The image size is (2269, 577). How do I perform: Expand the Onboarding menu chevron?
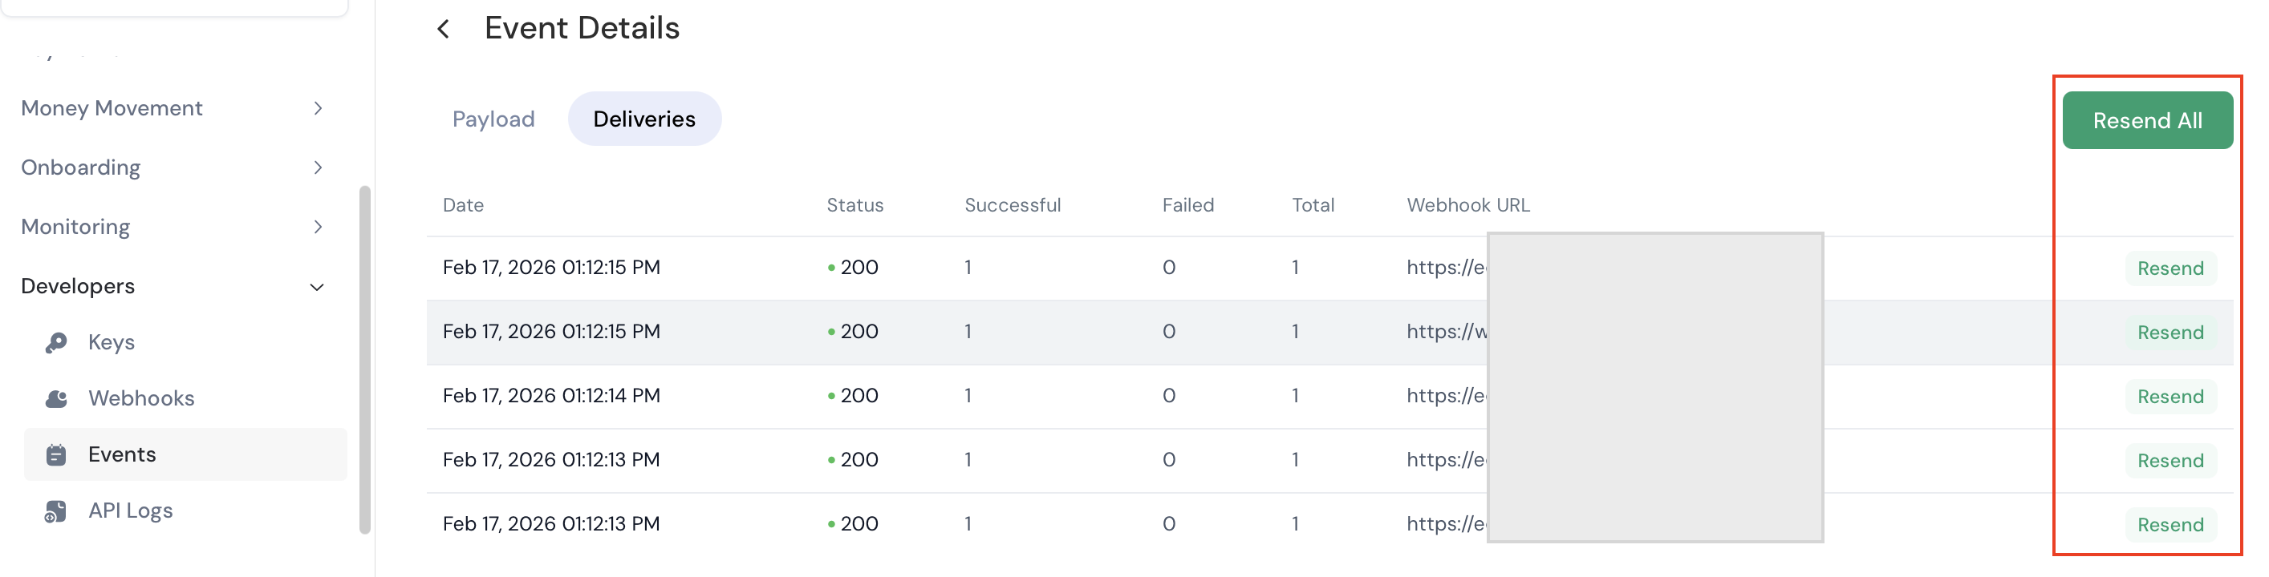click(x=317, y=167)
